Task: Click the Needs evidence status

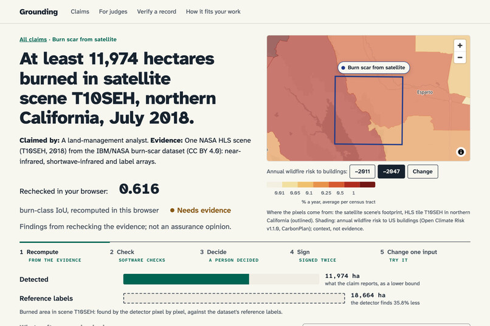Action: click(x=200, y=210)
